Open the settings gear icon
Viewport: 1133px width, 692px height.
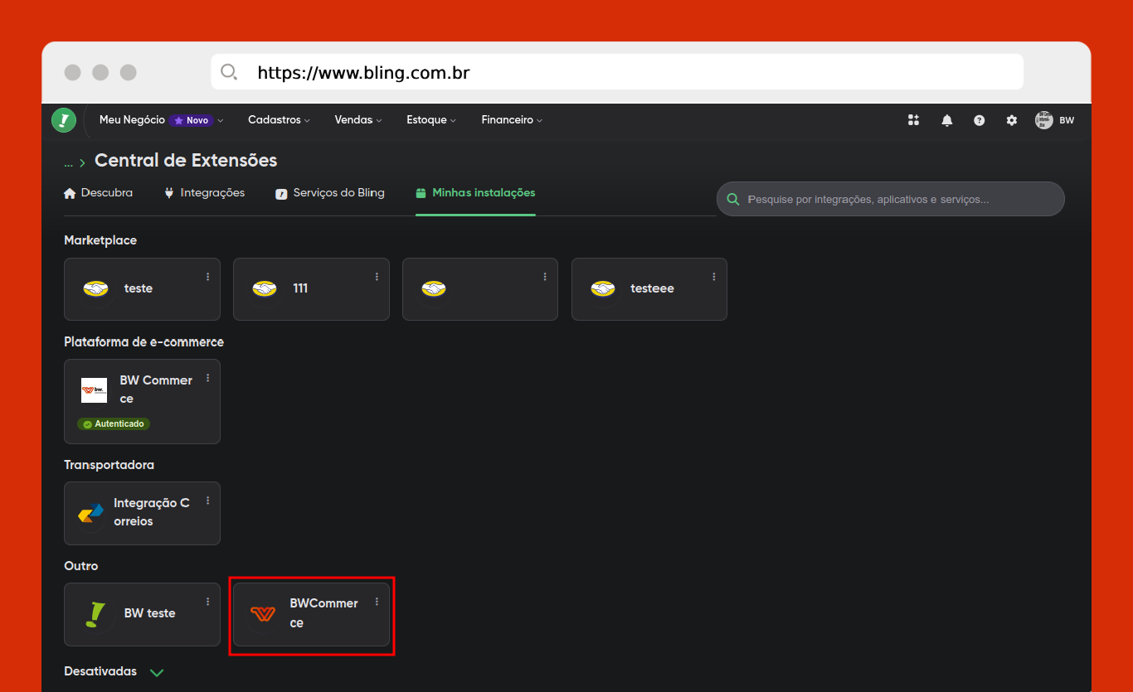point(1012,120)
